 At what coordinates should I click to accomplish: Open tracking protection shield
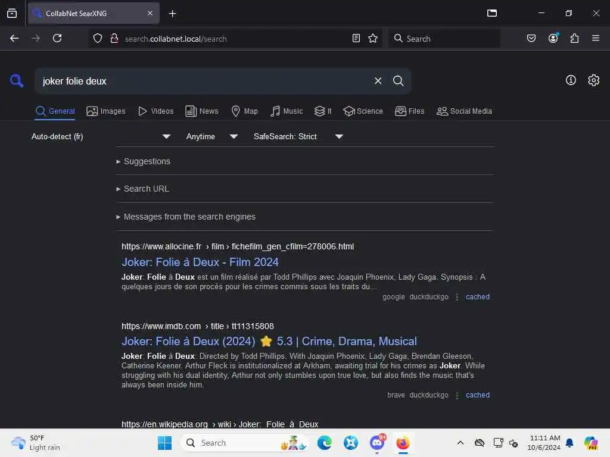click(98, 39)
